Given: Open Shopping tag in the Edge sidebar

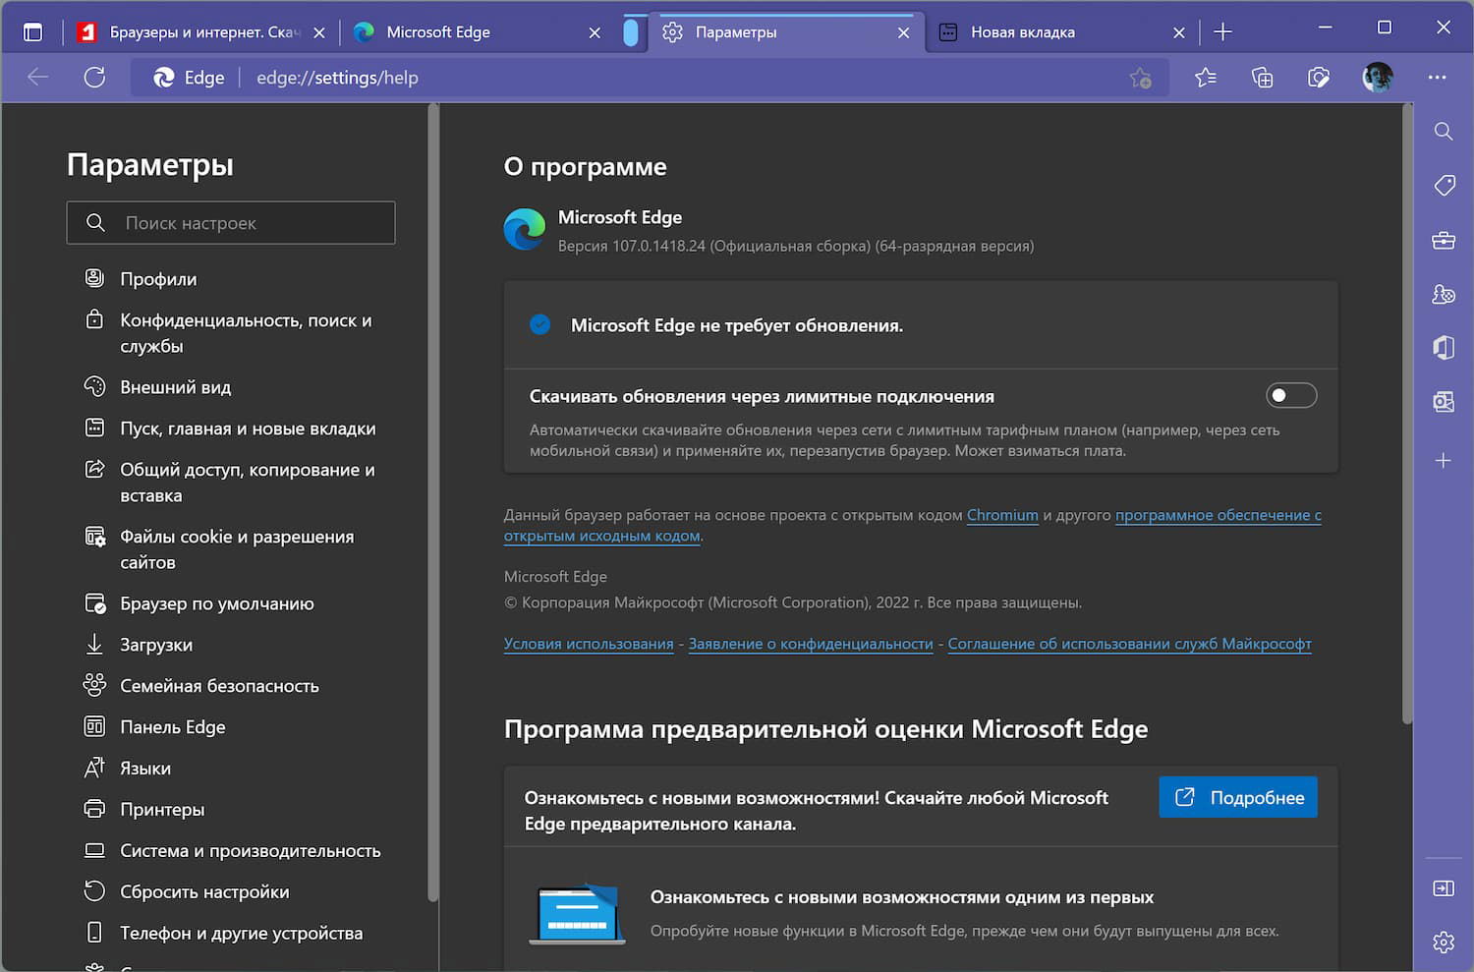Looking at the screenshot, I should point(1444,186).
